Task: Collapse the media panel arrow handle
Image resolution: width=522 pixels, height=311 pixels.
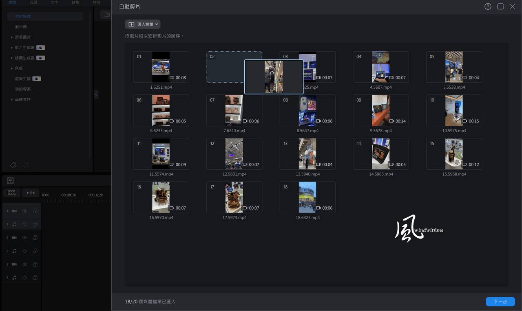Action: tap(96, 94)
